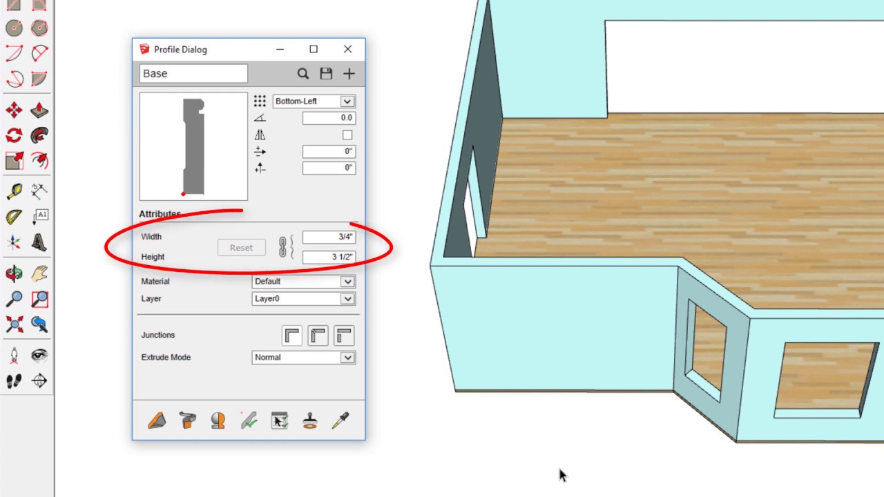Click the Previous view tool

39,324
